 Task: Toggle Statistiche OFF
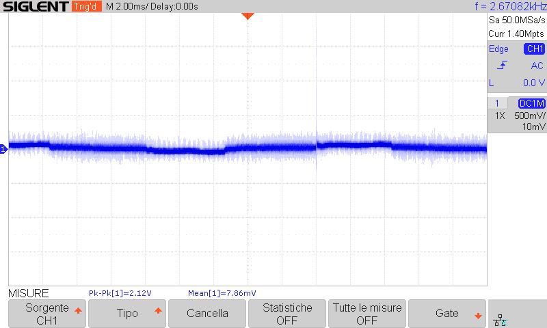[287, 314]
